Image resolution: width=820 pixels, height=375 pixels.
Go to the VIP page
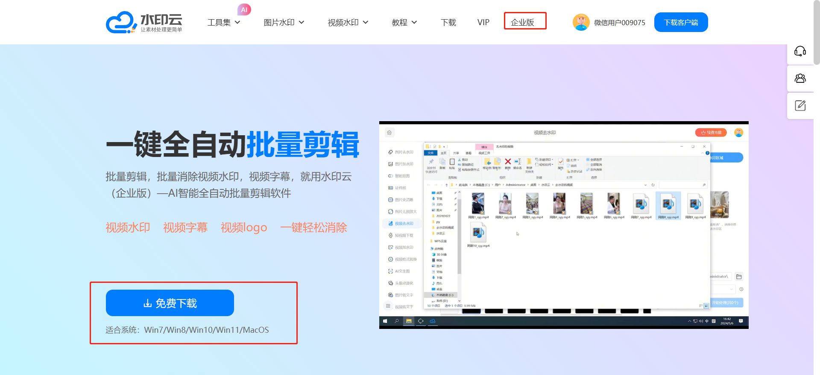coord(483,22)
